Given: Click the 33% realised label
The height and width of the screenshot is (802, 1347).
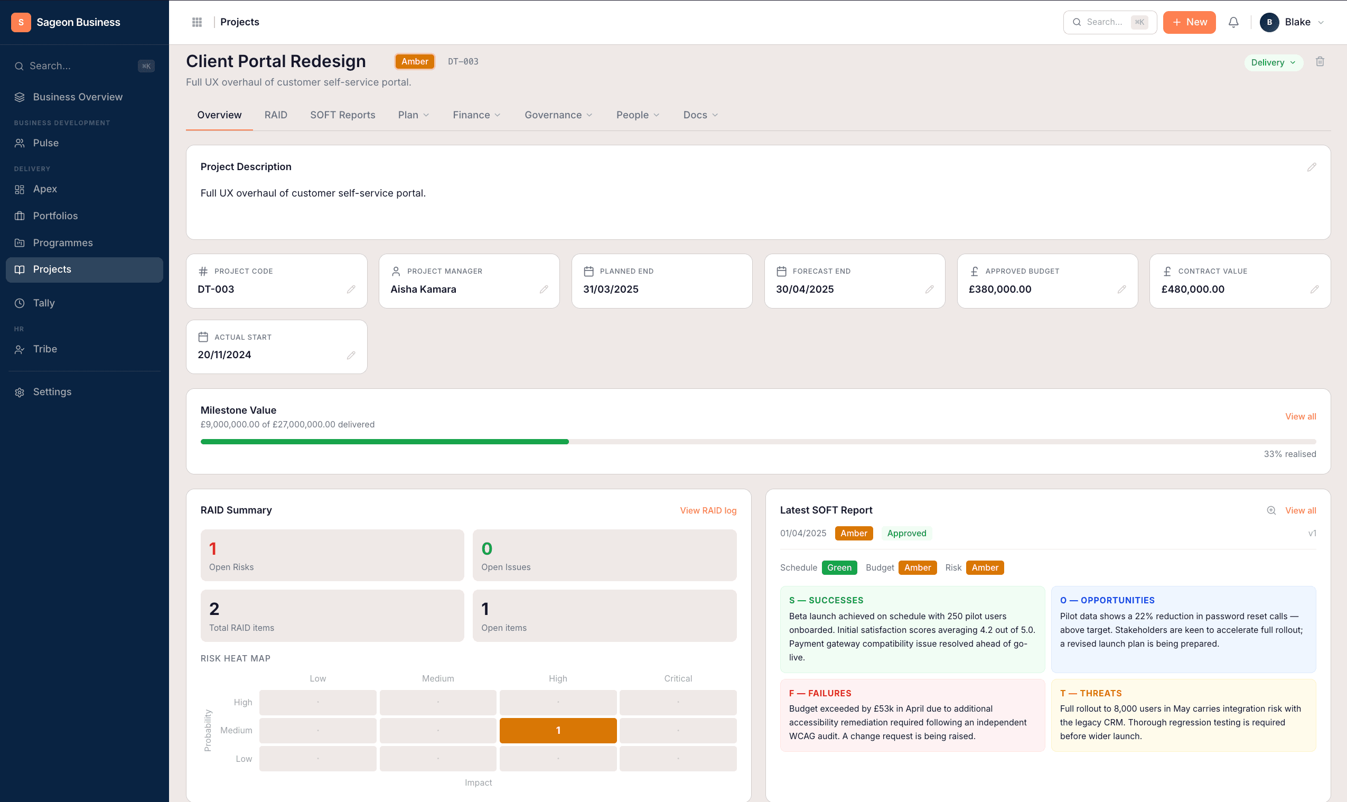Looking at the screenshot, I should (1289, 454).
